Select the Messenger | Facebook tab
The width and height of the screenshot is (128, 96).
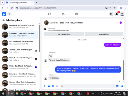coord(19,3)
